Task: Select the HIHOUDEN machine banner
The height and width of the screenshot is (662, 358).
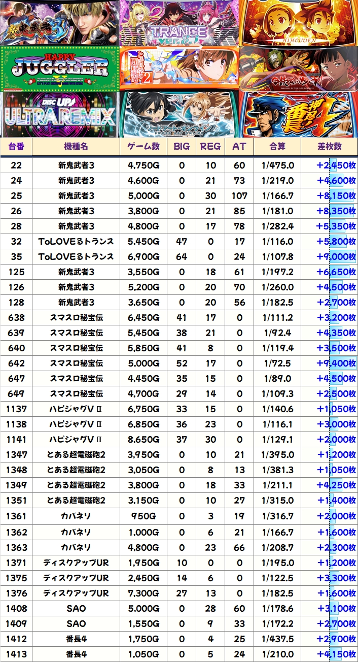Action: click(x=298, y=23)
